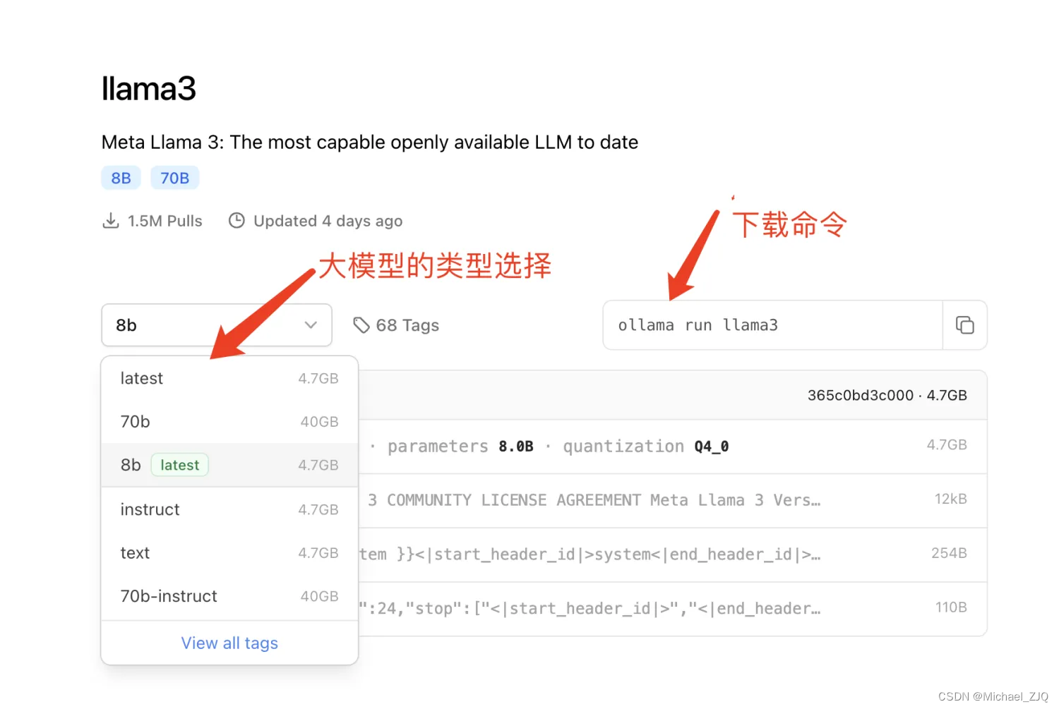Click the 70B size badge
This screenshot has width=1059, height=709.
(174, 178)
